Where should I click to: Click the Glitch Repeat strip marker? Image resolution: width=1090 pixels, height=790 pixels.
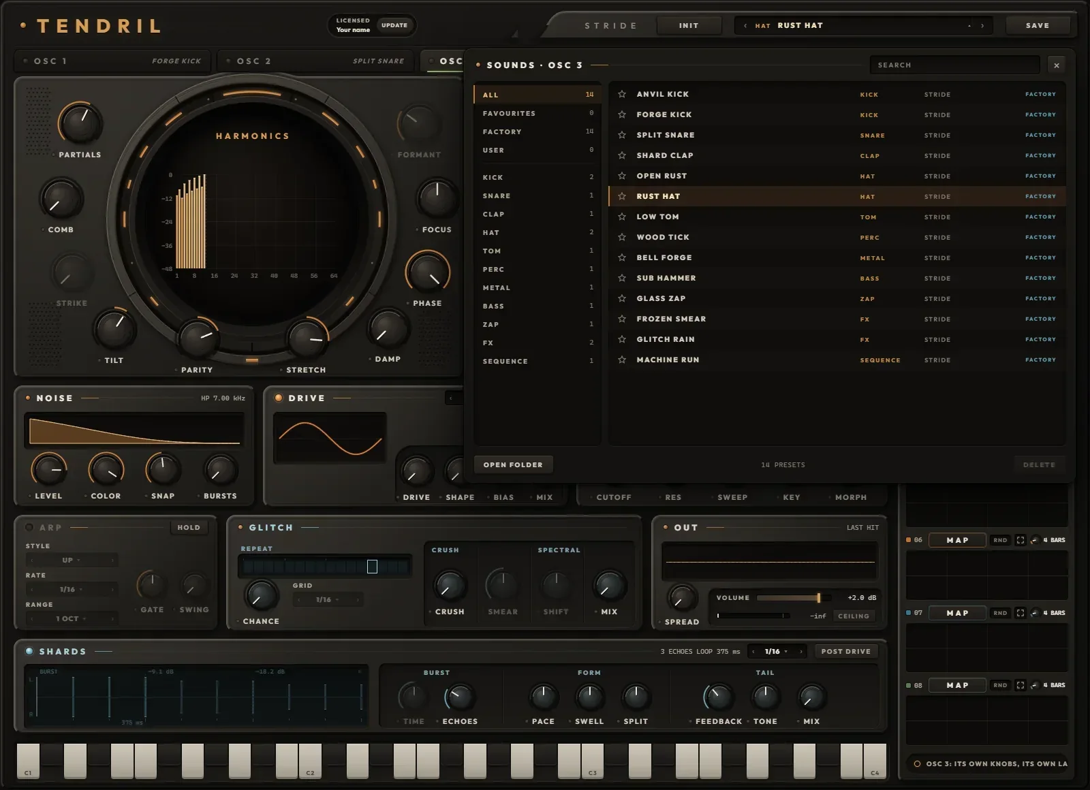(372, 567)
